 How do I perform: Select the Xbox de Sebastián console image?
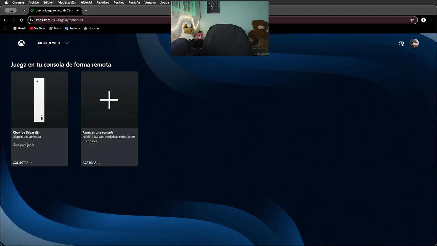click(x=39, y=100)
